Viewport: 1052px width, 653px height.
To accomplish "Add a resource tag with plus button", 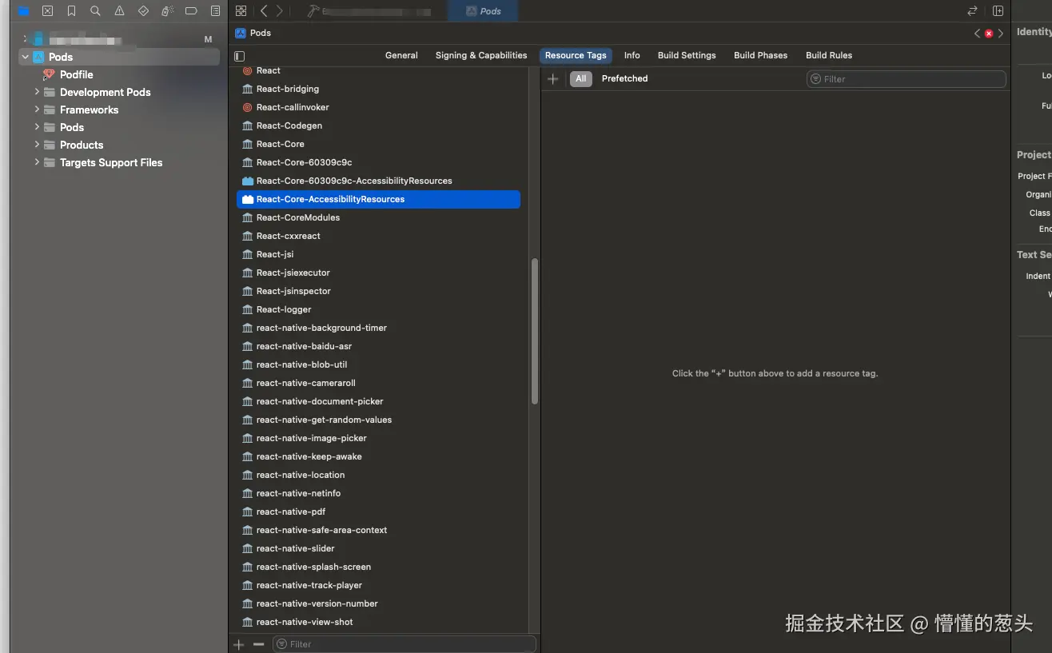I will pyautogui.click(x=552, y=79).
